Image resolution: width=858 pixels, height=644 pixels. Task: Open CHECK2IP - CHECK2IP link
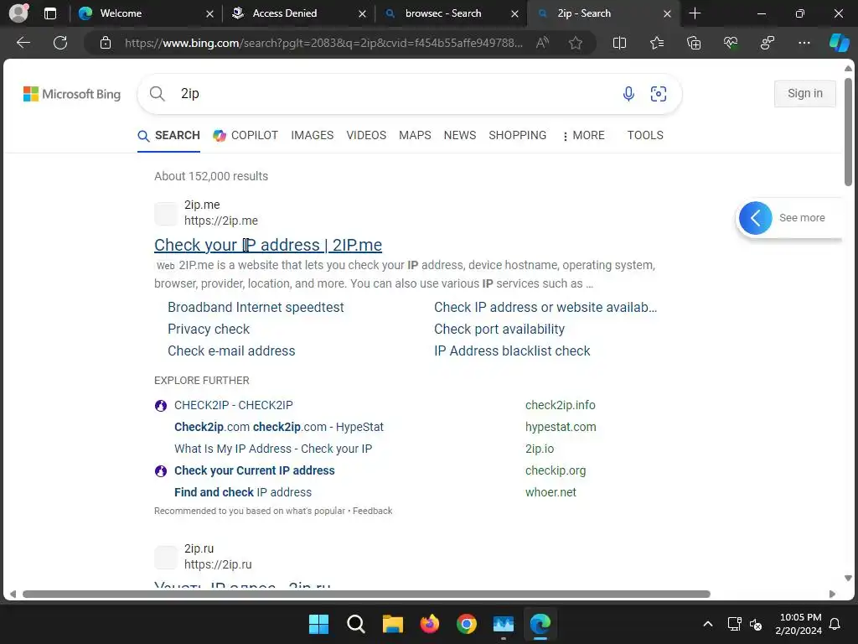pyautogui.click(x=233, y=405)
